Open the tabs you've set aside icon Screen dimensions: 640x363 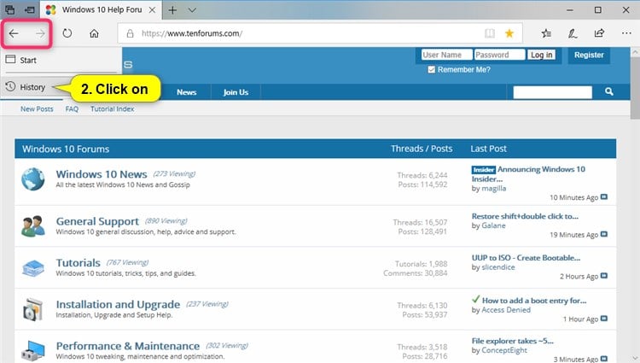[9, 9]
